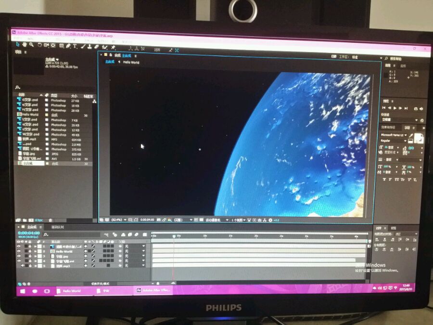
Task: Select the Pen tool
Action: click(68, 46)
